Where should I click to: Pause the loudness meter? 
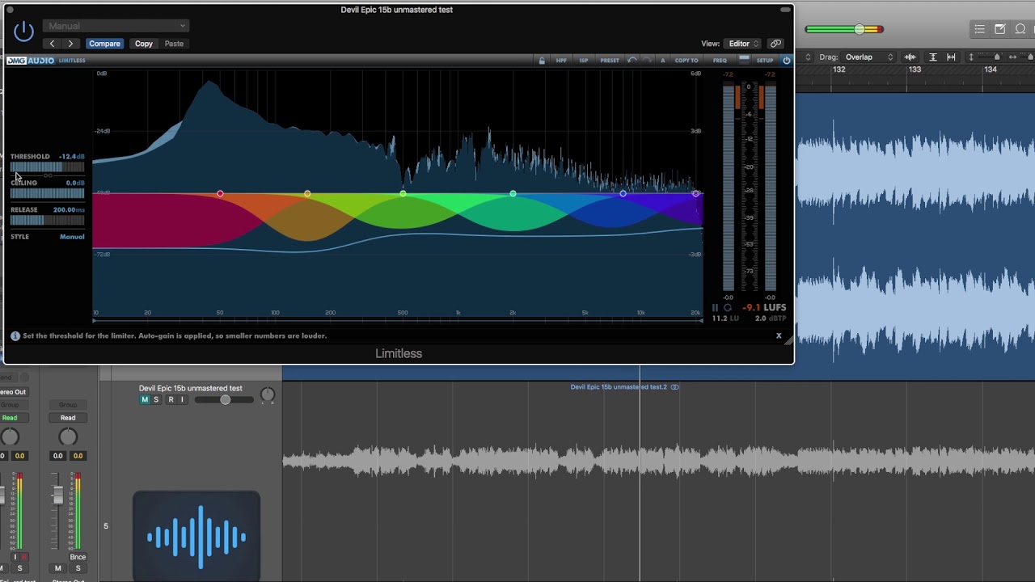[715, 308]
